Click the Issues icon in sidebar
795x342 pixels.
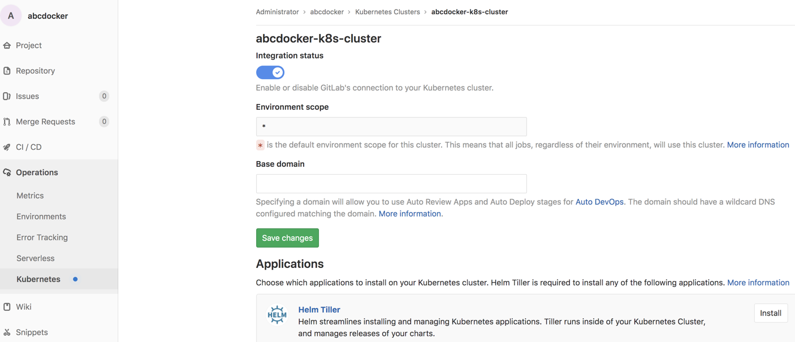tap(7, 96)
